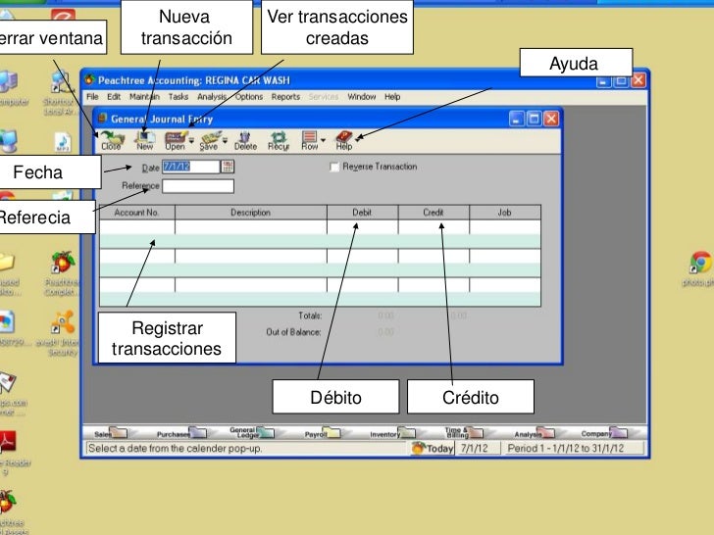
Task: Click the Credit column header
Action: pyautogui.click(x=433, y=213)
